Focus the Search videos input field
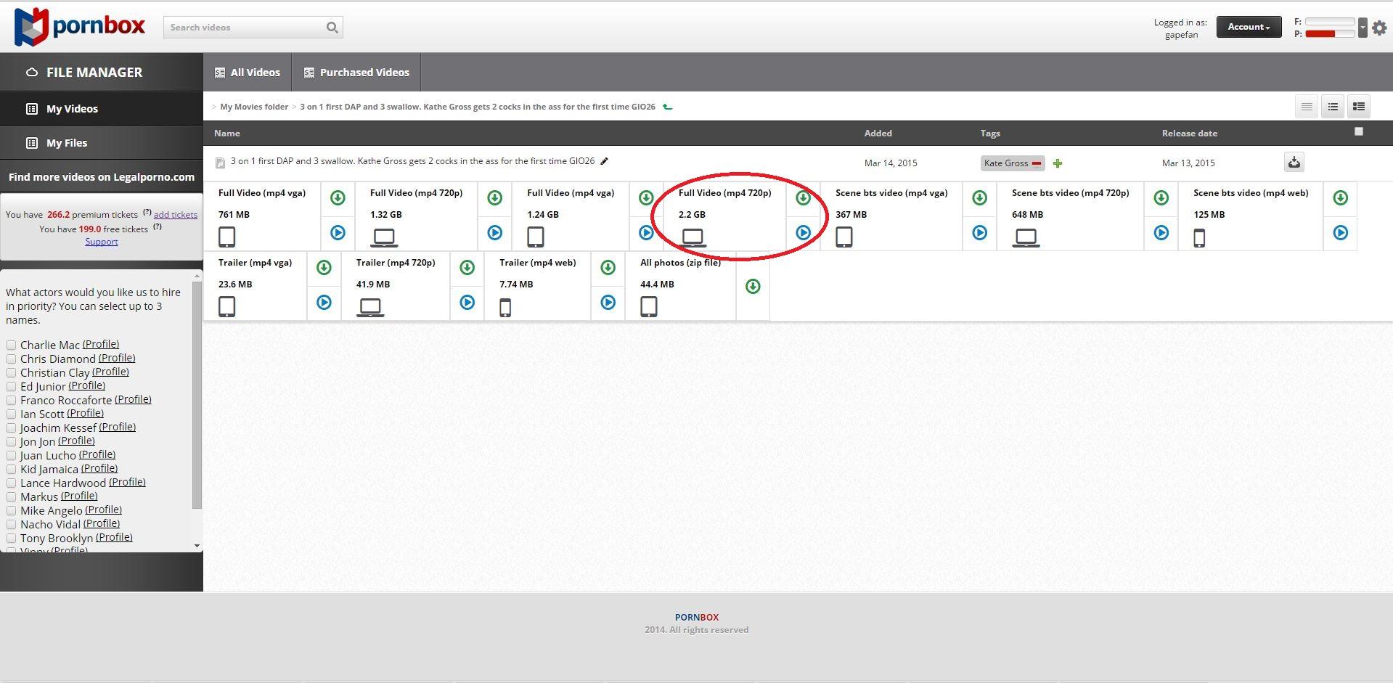The width and height of the screenshot is (1393, 683). 243,28
